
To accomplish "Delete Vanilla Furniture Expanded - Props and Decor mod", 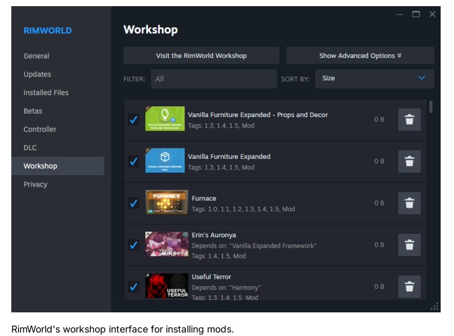I will [409, 119].
